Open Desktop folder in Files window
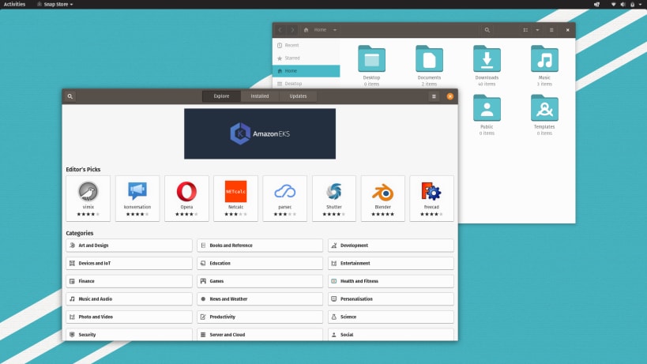 pyautogui.click(x=371, y=66)
